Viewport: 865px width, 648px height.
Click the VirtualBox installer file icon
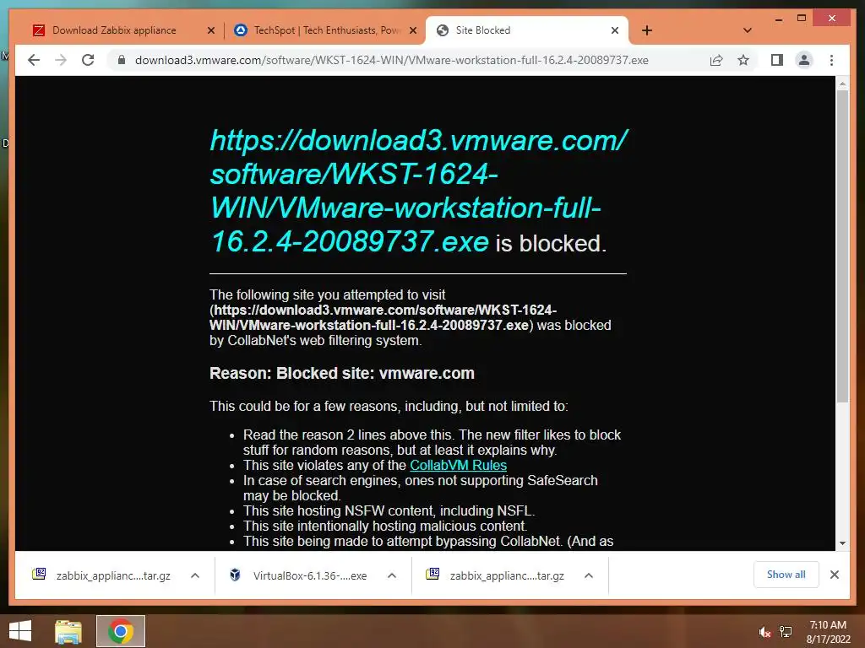(x=235, y=575)
